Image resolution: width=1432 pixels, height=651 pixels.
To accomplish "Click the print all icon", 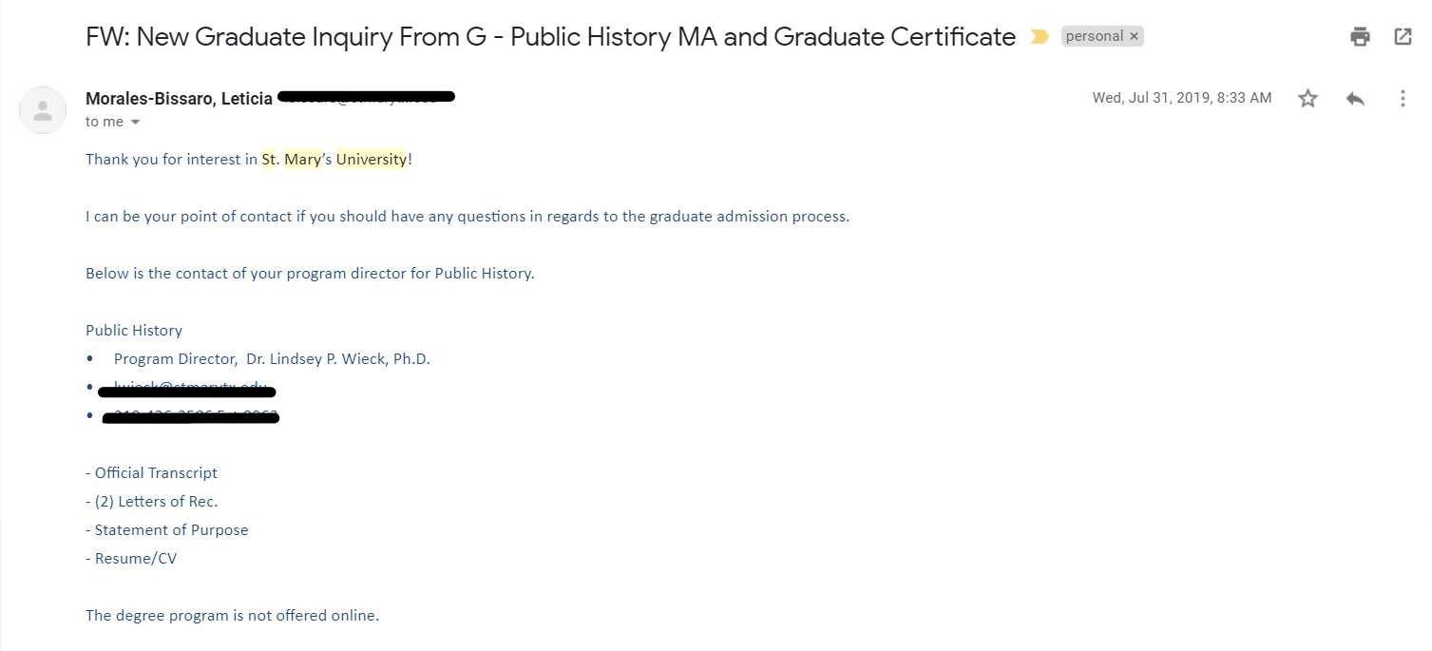I will [1360, 37].
